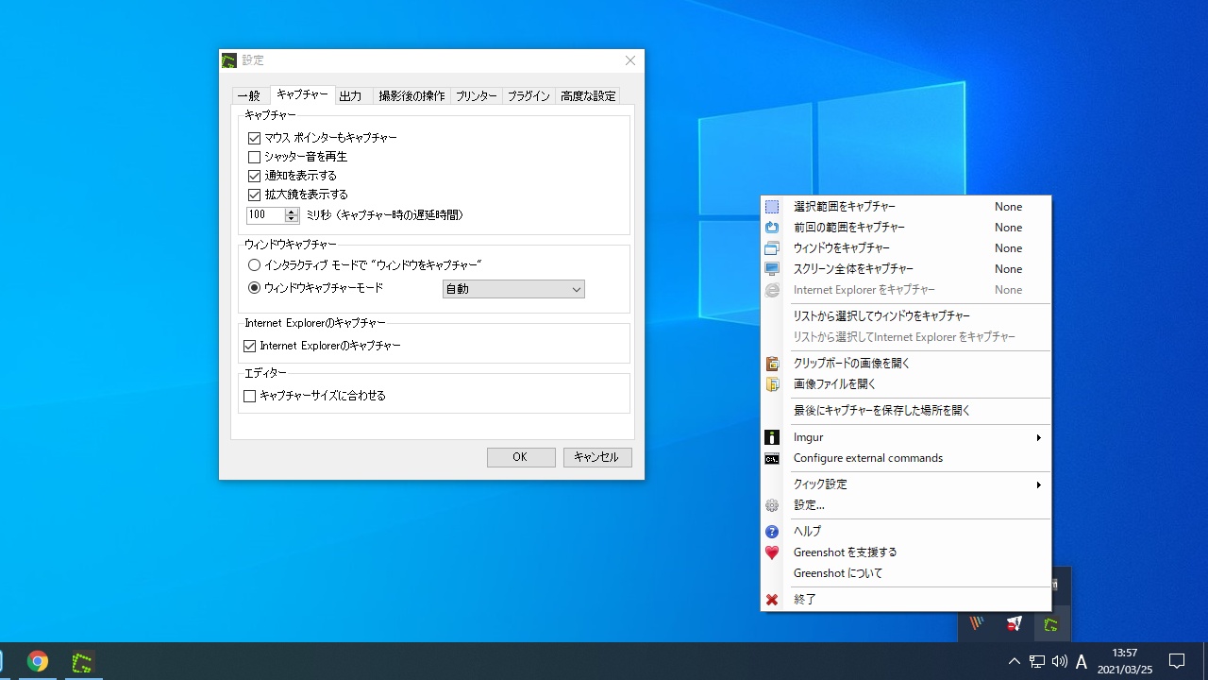Click the キャンセル button
Screen dimensions: 1208x680
596,457
